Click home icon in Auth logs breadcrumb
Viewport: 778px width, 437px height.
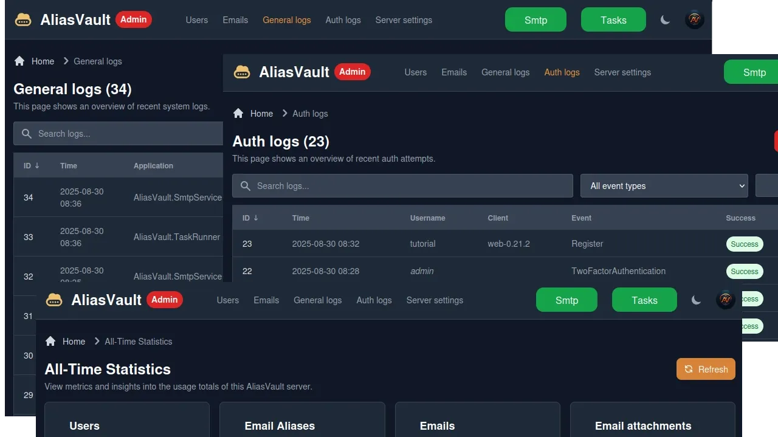point(238,114)
